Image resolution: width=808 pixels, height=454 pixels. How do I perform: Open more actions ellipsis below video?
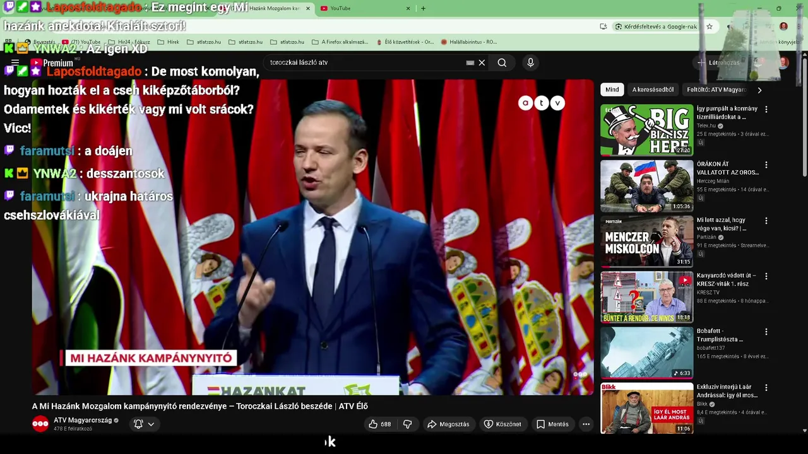(586, 424)
